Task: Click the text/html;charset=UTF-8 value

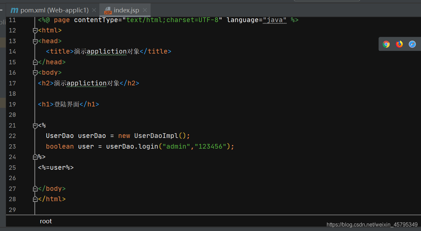Action: (x=172, y=20)
